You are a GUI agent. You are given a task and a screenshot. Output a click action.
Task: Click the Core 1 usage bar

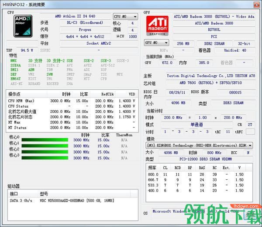click(45, 146)
